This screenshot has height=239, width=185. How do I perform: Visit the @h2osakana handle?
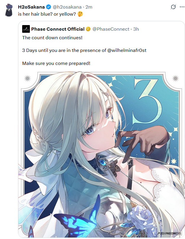67,7
